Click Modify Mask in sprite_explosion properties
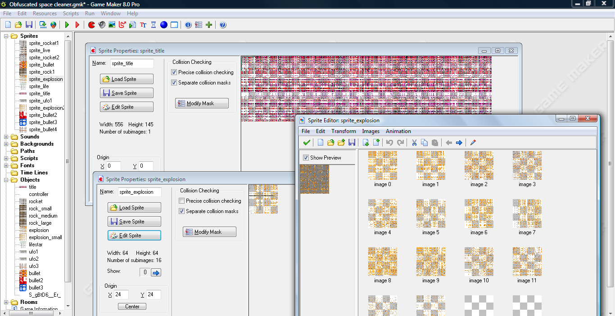Viewport: 615px width, 316px height. click(209, 232)
